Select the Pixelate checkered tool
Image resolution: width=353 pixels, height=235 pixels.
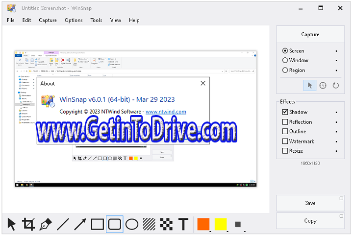tap(166, 224)
